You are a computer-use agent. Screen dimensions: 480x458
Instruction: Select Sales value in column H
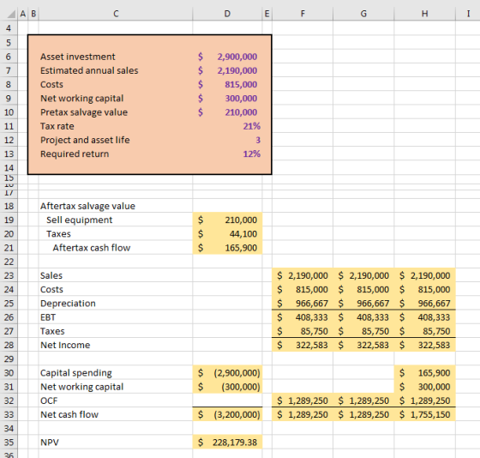click(425, 275)
